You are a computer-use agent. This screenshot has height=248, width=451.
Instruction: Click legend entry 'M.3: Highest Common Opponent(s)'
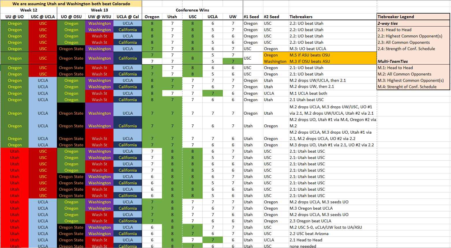pos(413,80)
